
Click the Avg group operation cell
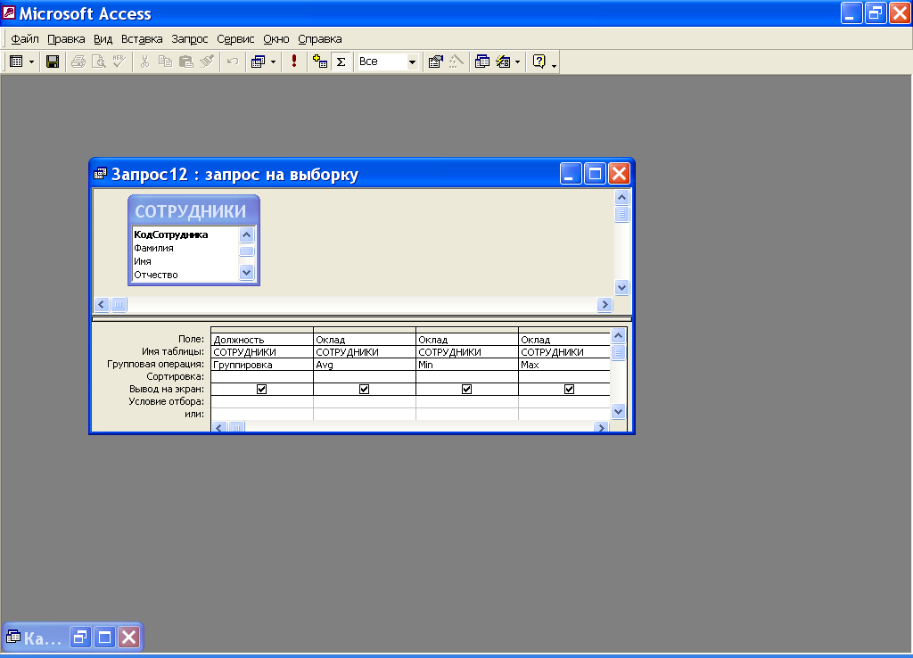[365, 365]
